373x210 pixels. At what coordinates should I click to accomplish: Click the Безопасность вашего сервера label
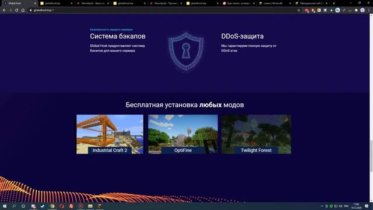click(111, 30)
